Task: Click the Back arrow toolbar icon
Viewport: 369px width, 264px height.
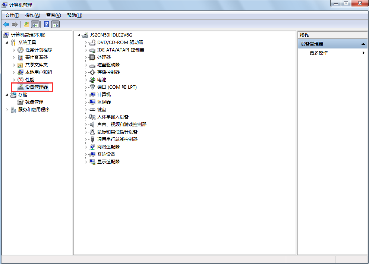Action: point(6,25)
